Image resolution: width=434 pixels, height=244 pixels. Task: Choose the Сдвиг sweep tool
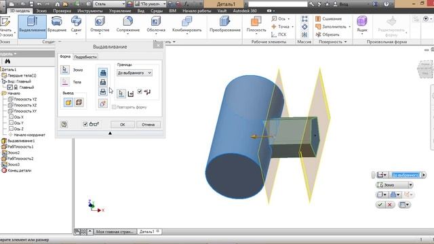(76, 25)
